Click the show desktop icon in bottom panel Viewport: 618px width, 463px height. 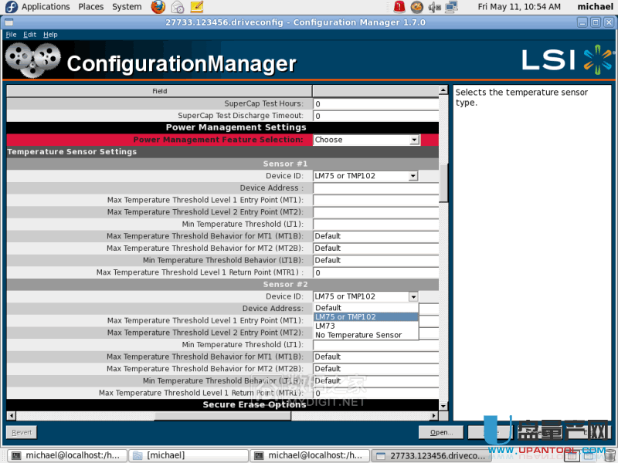click(x=8, y=455)
